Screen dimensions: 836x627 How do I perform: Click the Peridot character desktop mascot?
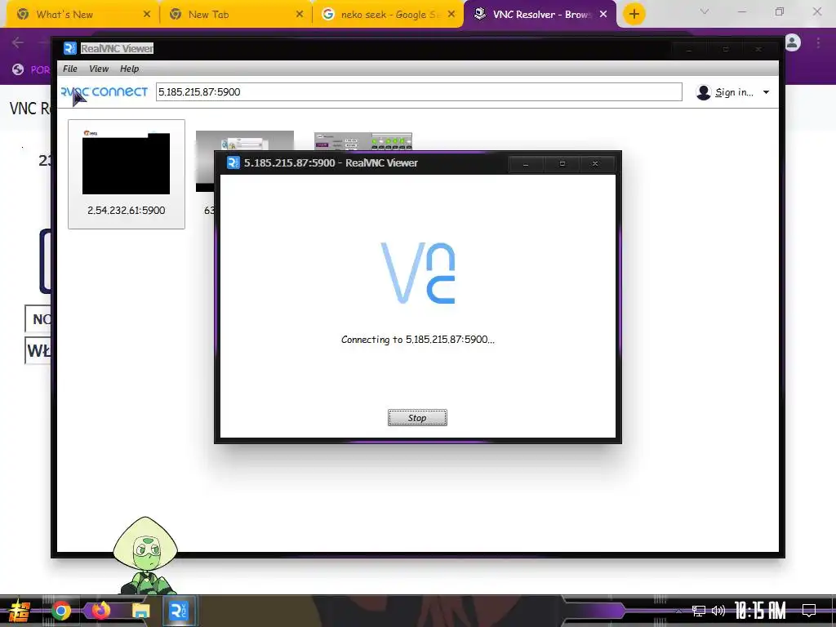(145, 555)
